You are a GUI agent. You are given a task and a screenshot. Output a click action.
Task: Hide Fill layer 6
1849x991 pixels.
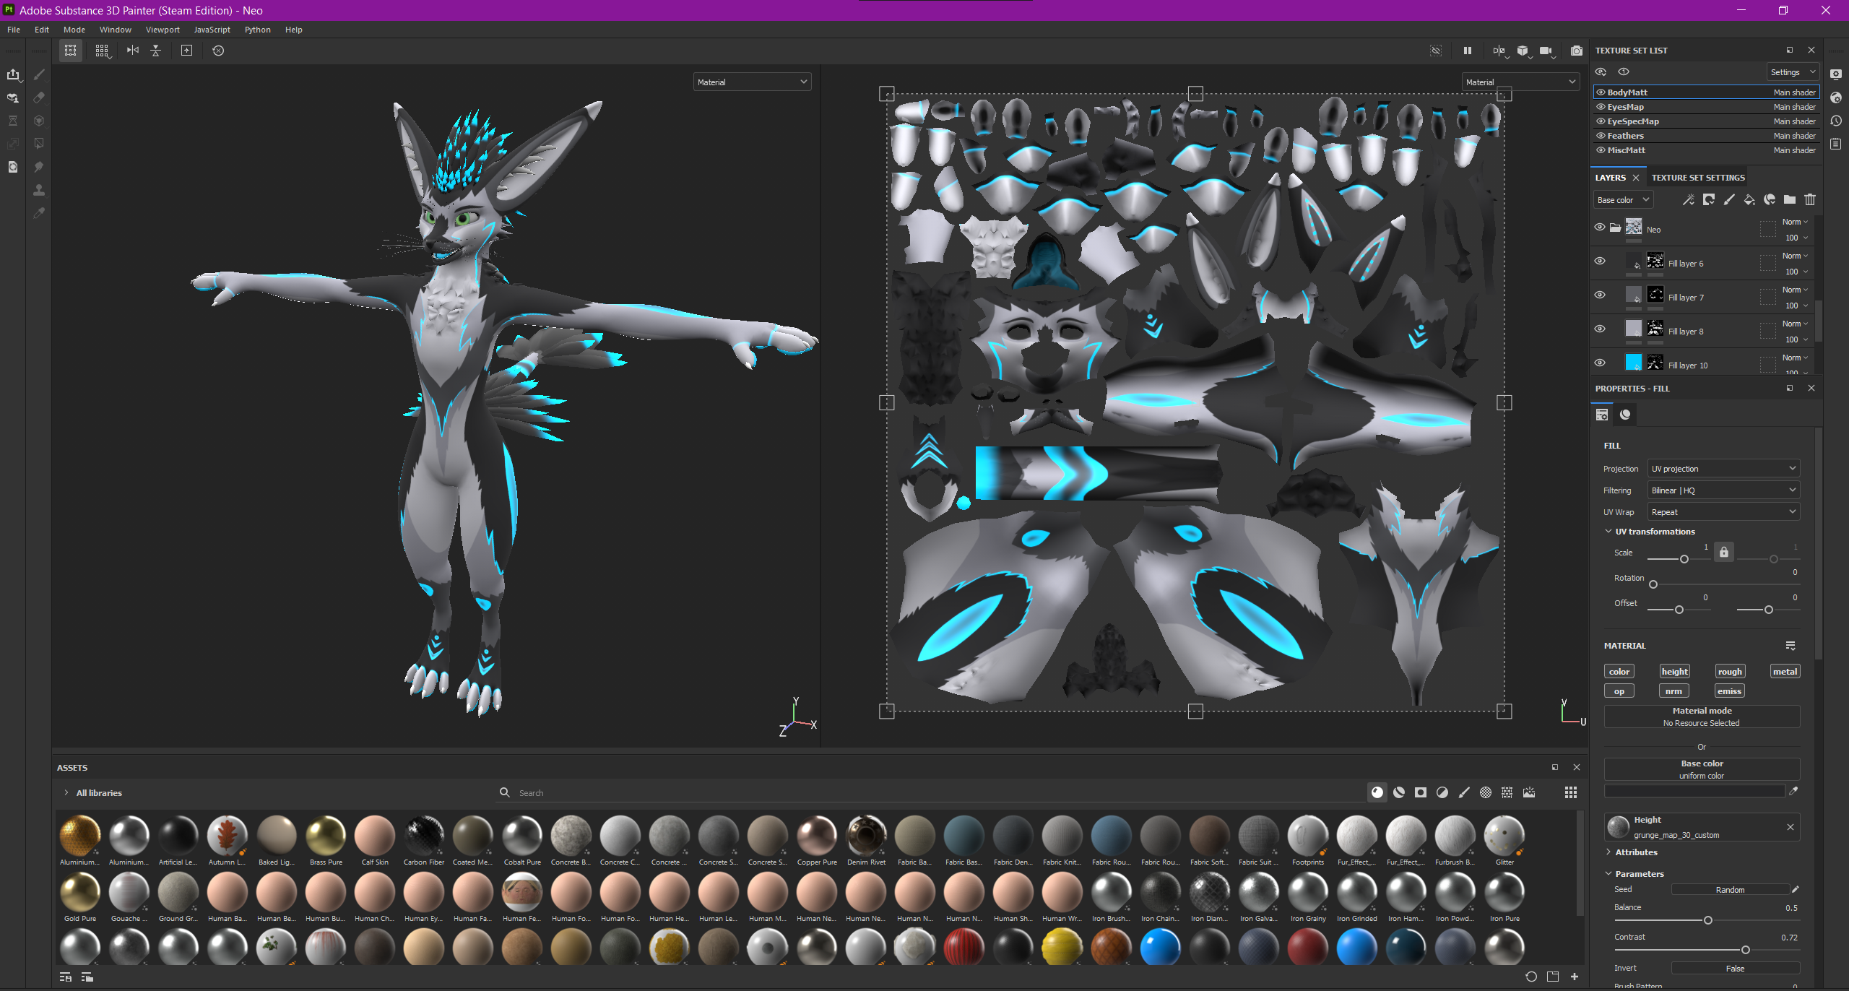coord(1600,261)
